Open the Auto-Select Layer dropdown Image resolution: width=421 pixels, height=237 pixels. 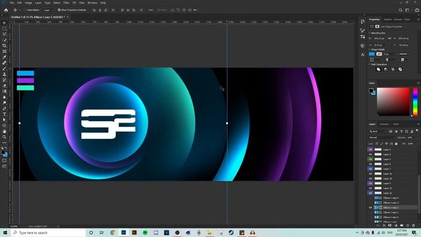48,10
